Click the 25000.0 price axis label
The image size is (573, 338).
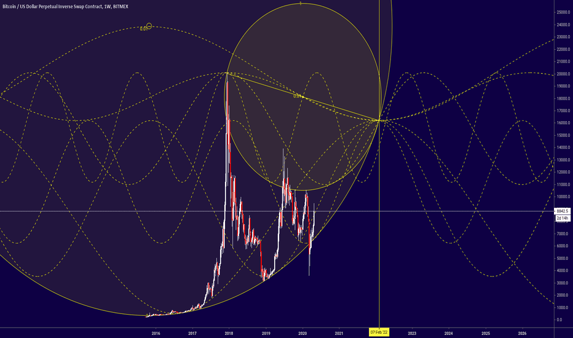click(564, 12)
